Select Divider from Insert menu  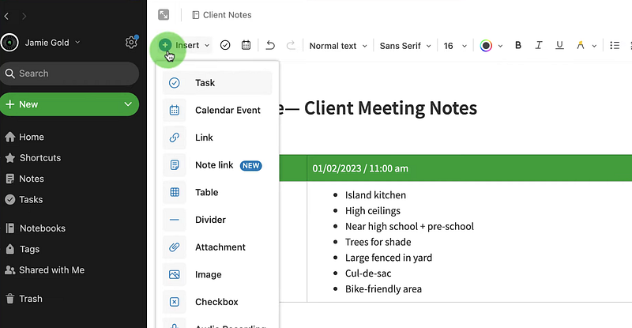coord(217,220)
